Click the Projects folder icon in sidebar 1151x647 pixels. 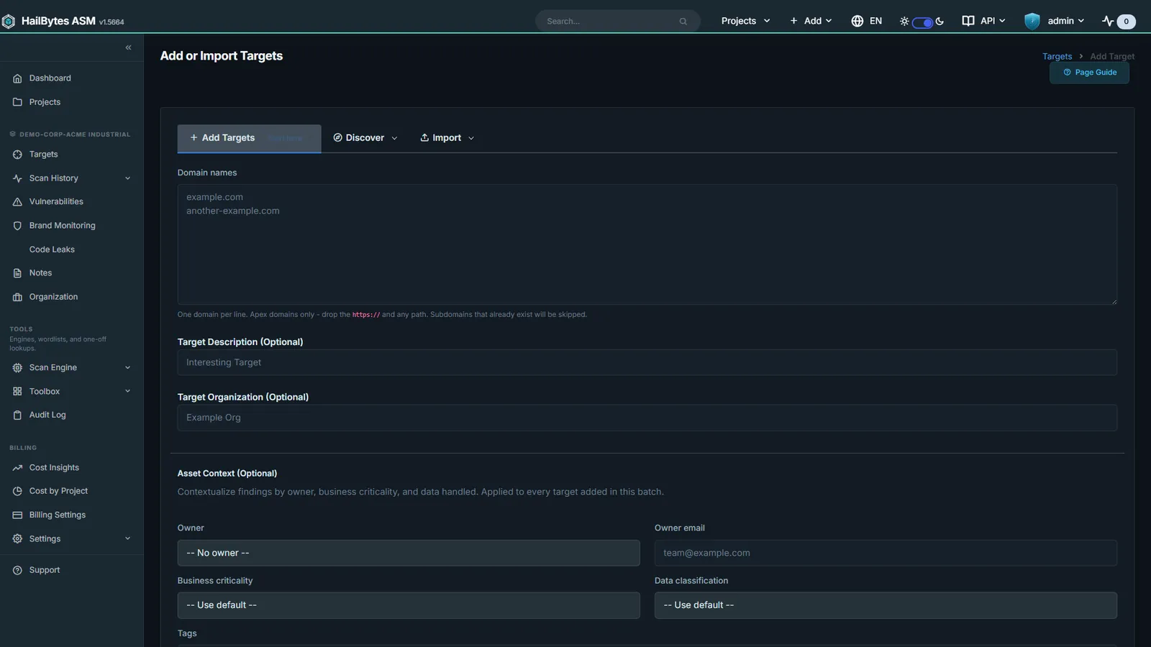point(17,102)
